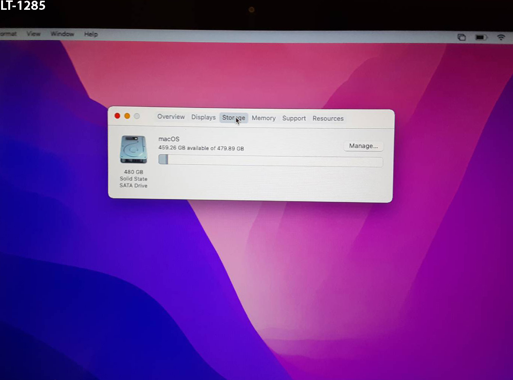Open the Window menu
This screenshot has height=380, width=513.
coord(62,34)
